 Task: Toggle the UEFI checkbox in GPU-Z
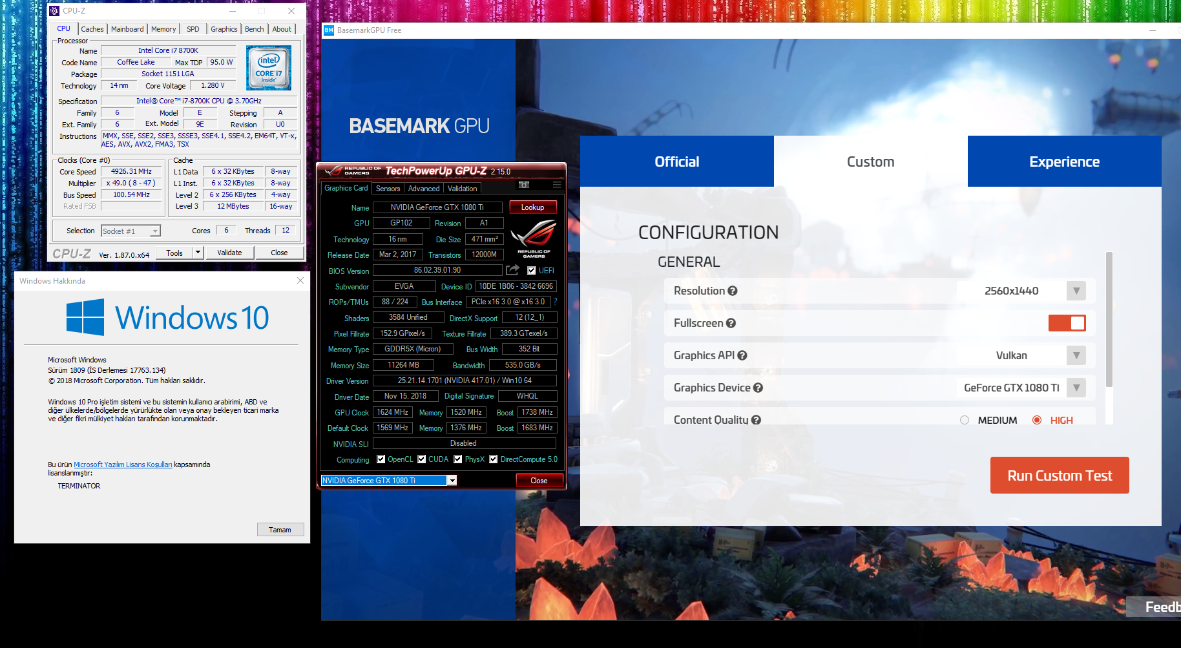pos(532,271)
